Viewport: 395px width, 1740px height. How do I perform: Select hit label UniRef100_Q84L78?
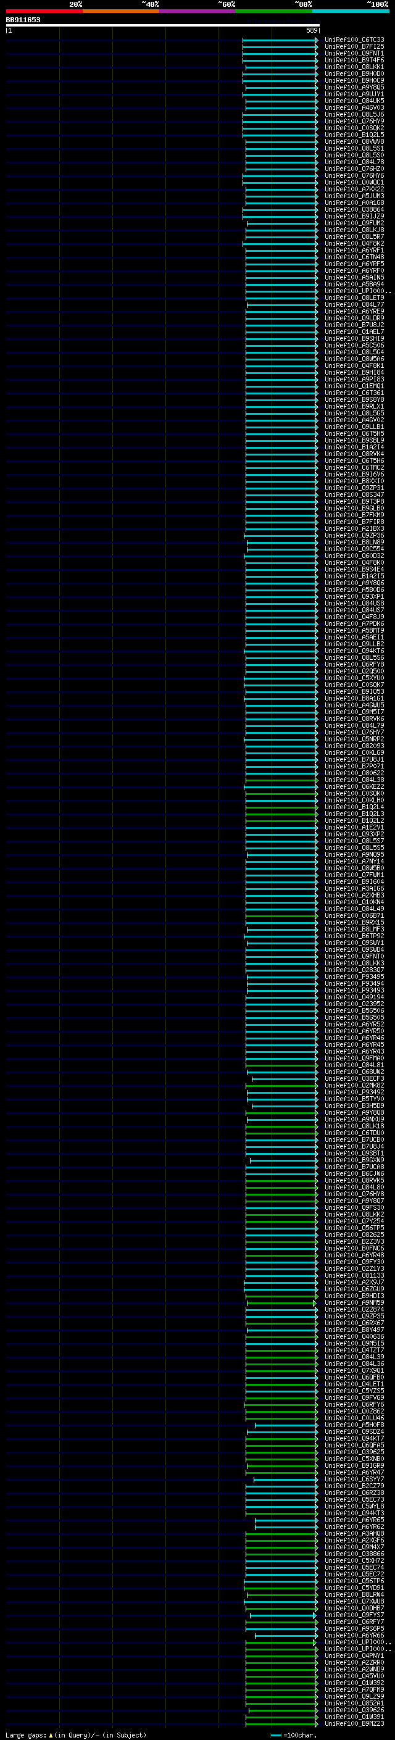click(354, 162)
